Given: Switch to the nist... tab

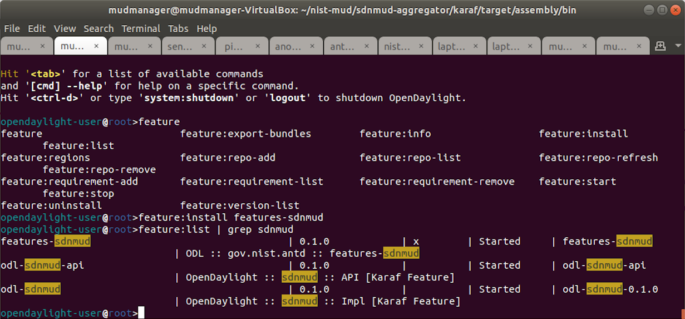Looking at the screenshot, I should 404,47.
